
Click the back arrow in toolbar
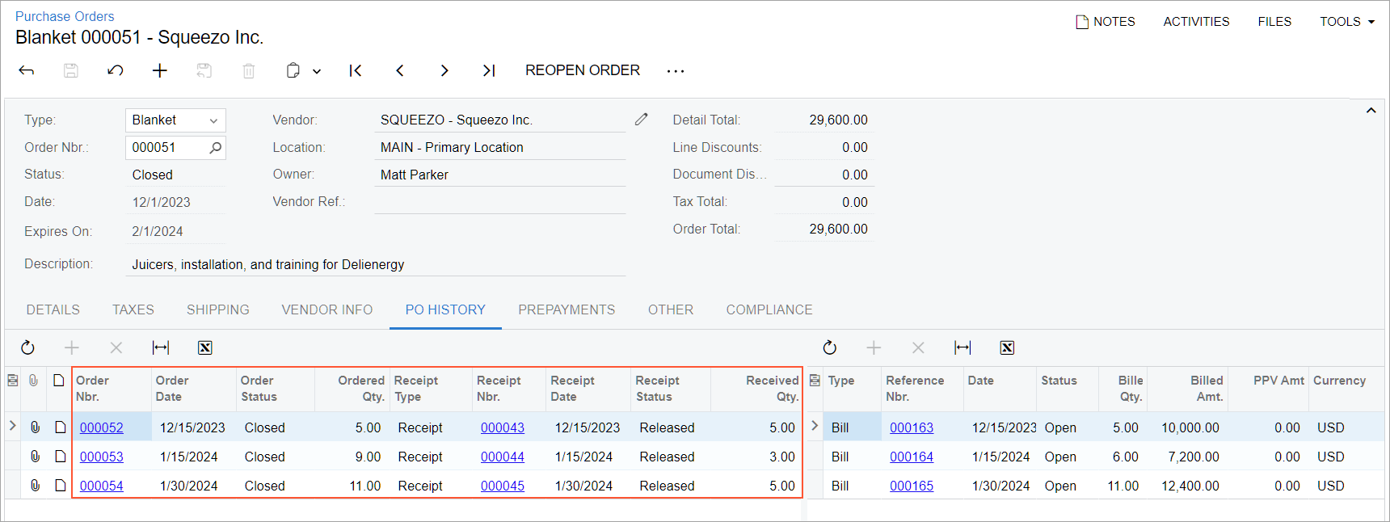coord(27,70)
